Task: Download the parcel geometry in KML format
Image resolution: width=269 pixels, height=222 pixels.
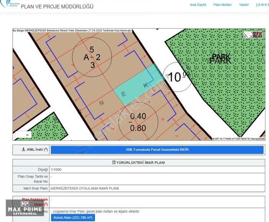Action: pyautogui.click(x=157, y=150)
